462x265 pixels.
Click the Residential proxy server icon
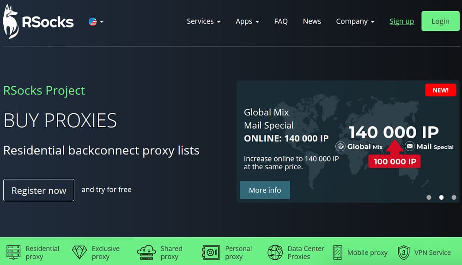(13, 253)
